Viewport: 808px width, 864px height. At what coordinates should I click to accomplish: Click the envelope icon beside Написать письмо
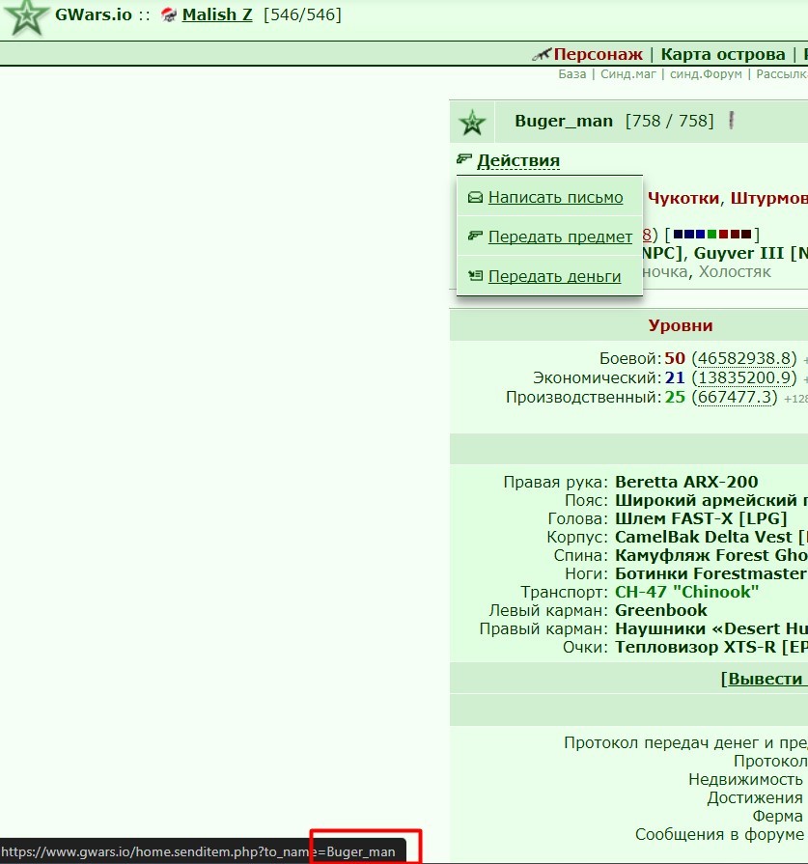click(x=475, y=197)
